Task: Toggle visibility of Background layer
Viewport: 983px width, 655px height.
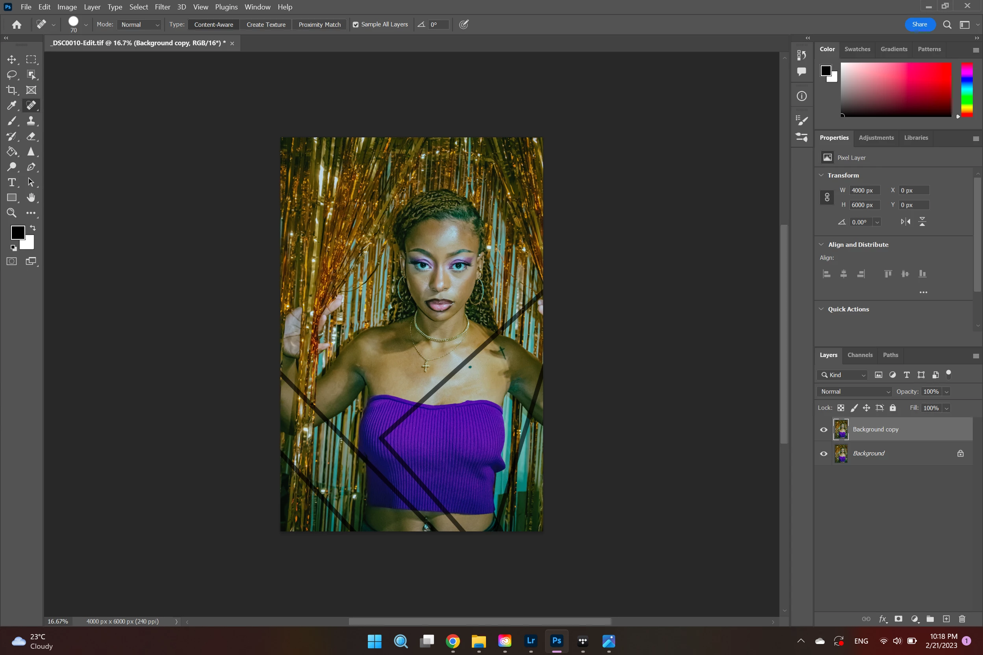Action: 823,453
